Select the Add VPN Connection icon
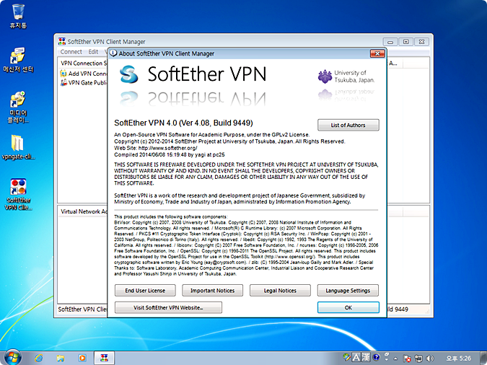Viewport: 487px width, 365px height. (63, 74)
